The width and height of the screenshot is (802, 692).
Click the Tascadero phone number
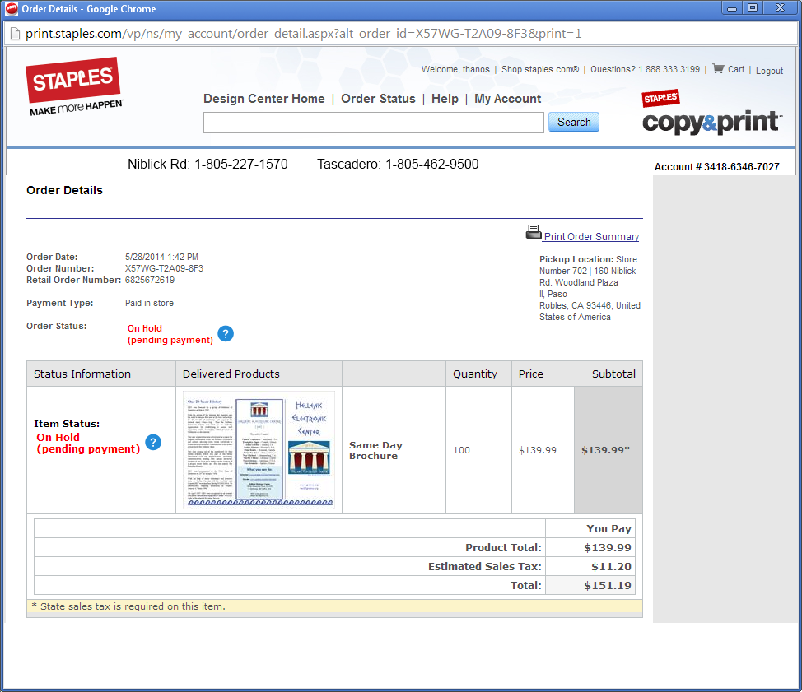(x=432, y=164)
